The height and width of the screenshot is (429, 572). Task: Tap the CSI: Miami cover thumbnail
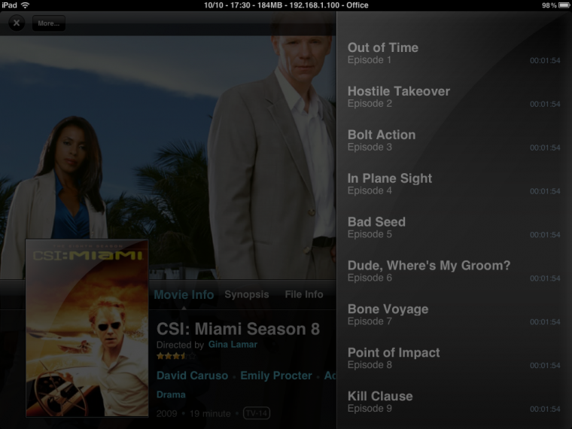click(x=87, y=328)
